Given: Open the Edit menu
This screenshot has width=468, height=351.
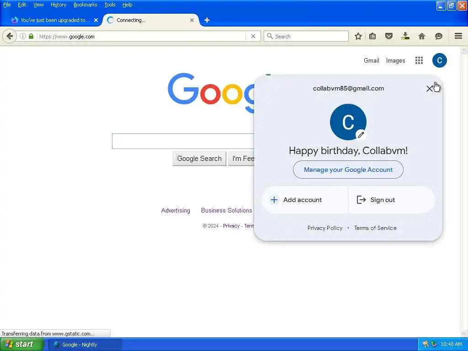Looking at the screenshot, I should point(22,5).
